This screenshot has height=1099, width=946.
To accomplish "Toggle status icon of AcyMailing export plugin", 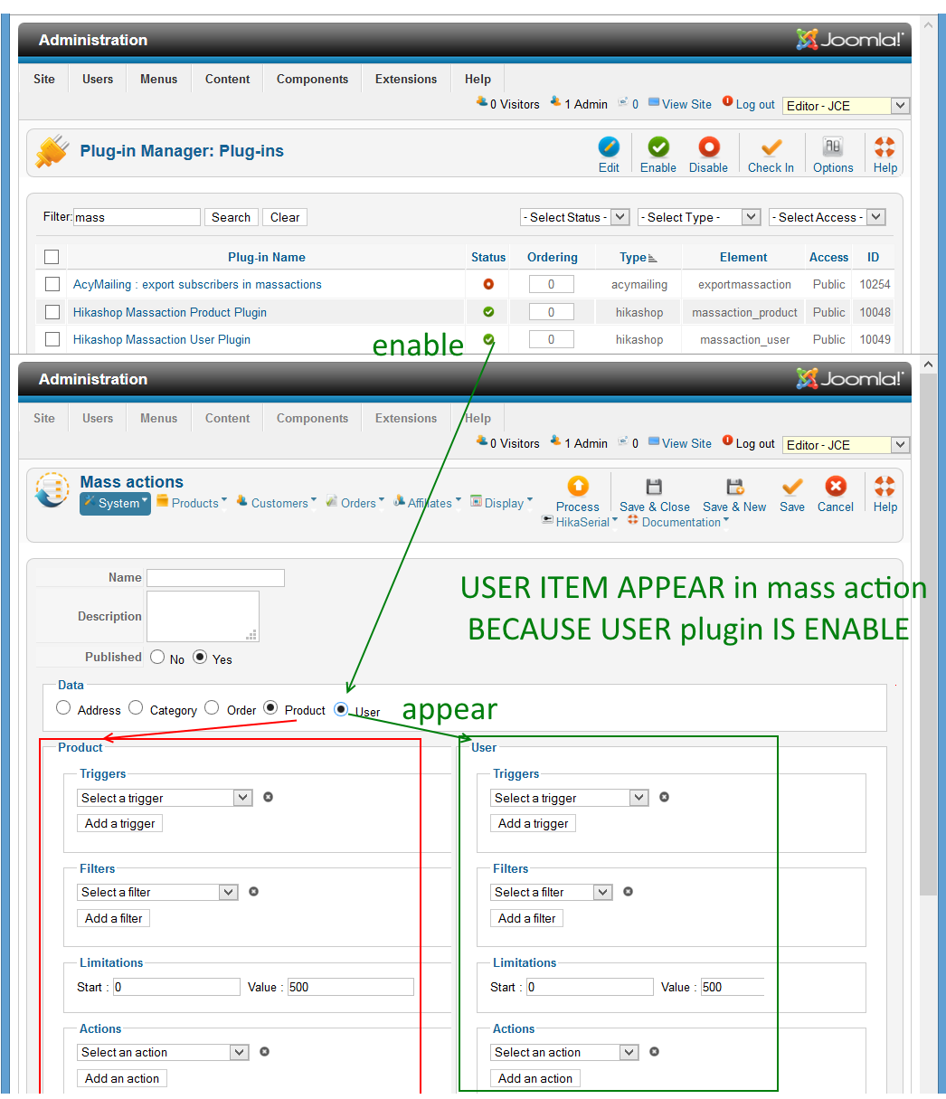I will 488,284.
